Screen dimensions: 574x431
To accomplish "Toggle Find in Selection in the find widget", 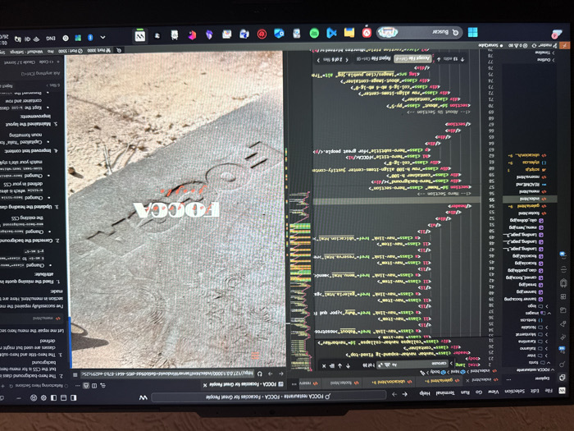I will 331,366.
